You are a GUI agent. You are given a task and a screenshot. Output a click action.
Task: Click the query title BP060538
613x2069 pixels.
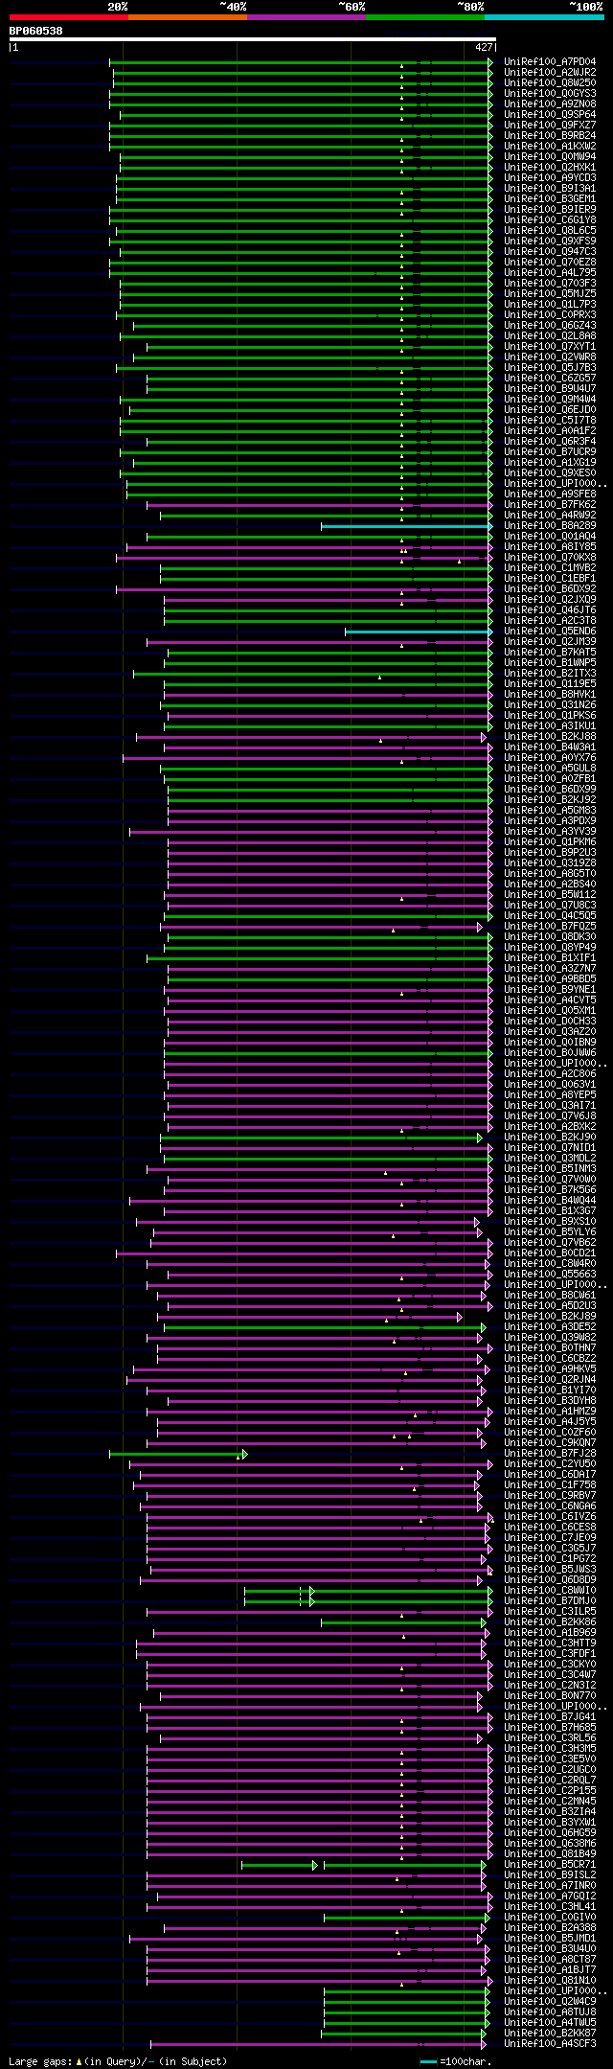pos(36,31)
